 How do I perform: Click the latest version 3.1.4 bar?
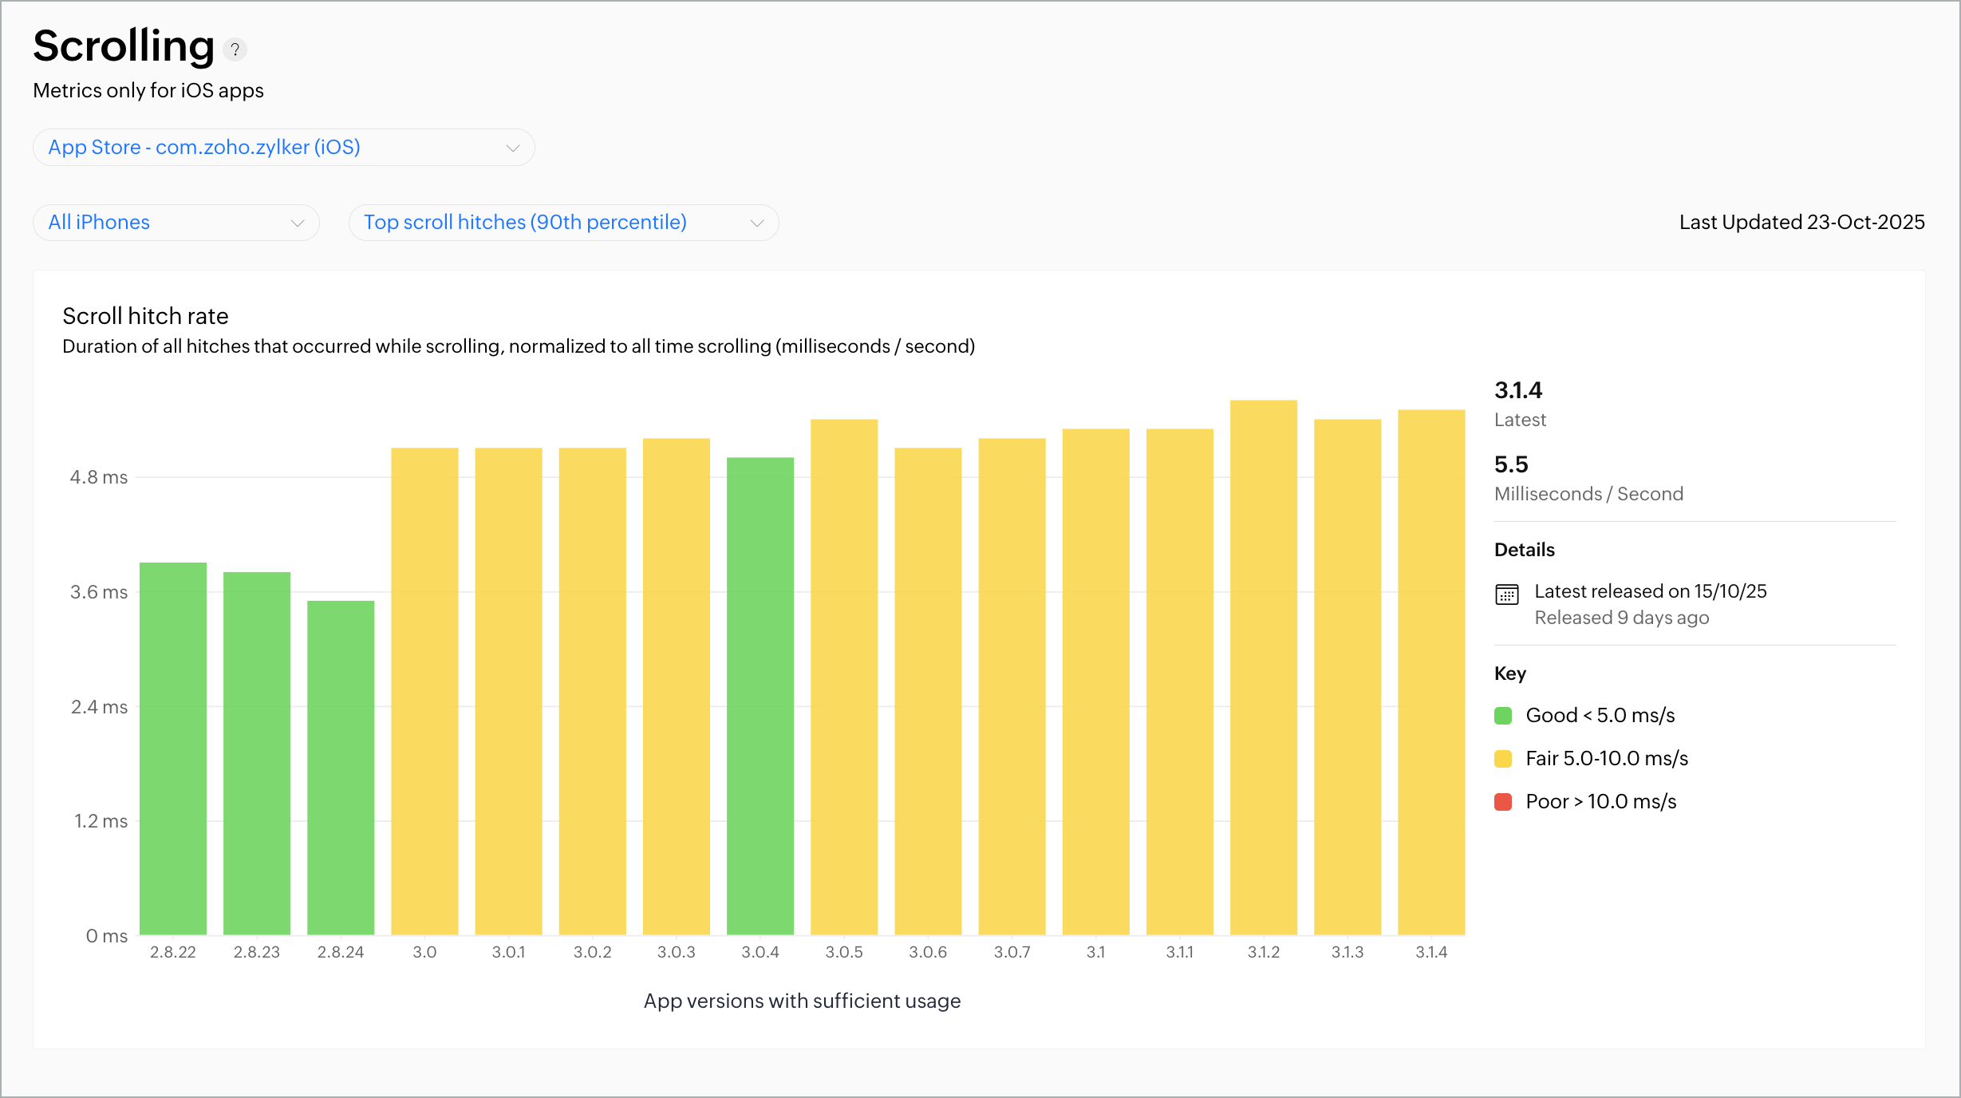point(1431,672)
